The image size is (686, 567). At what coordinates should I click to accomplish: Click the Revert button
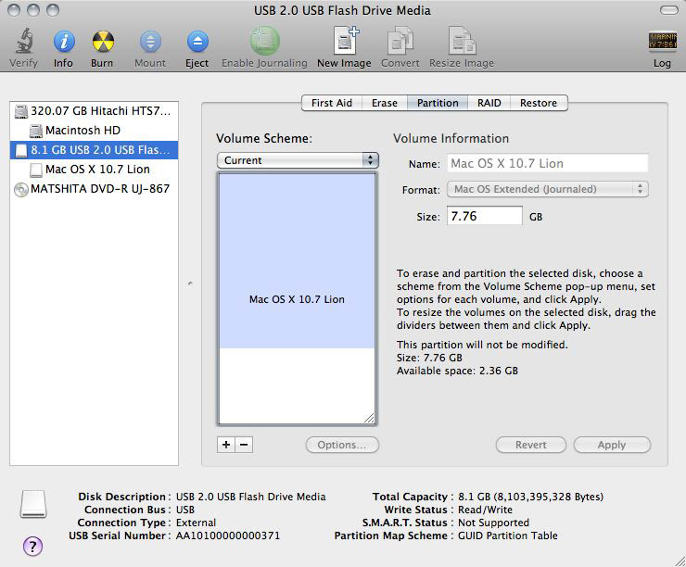(530, 445)
